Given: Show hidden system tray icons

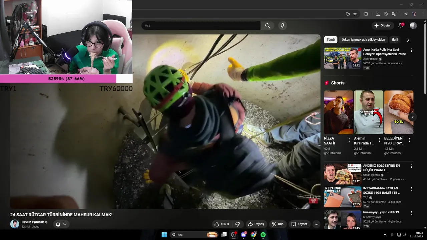Looking at the screenshot, I should click(x=385, y=235).
